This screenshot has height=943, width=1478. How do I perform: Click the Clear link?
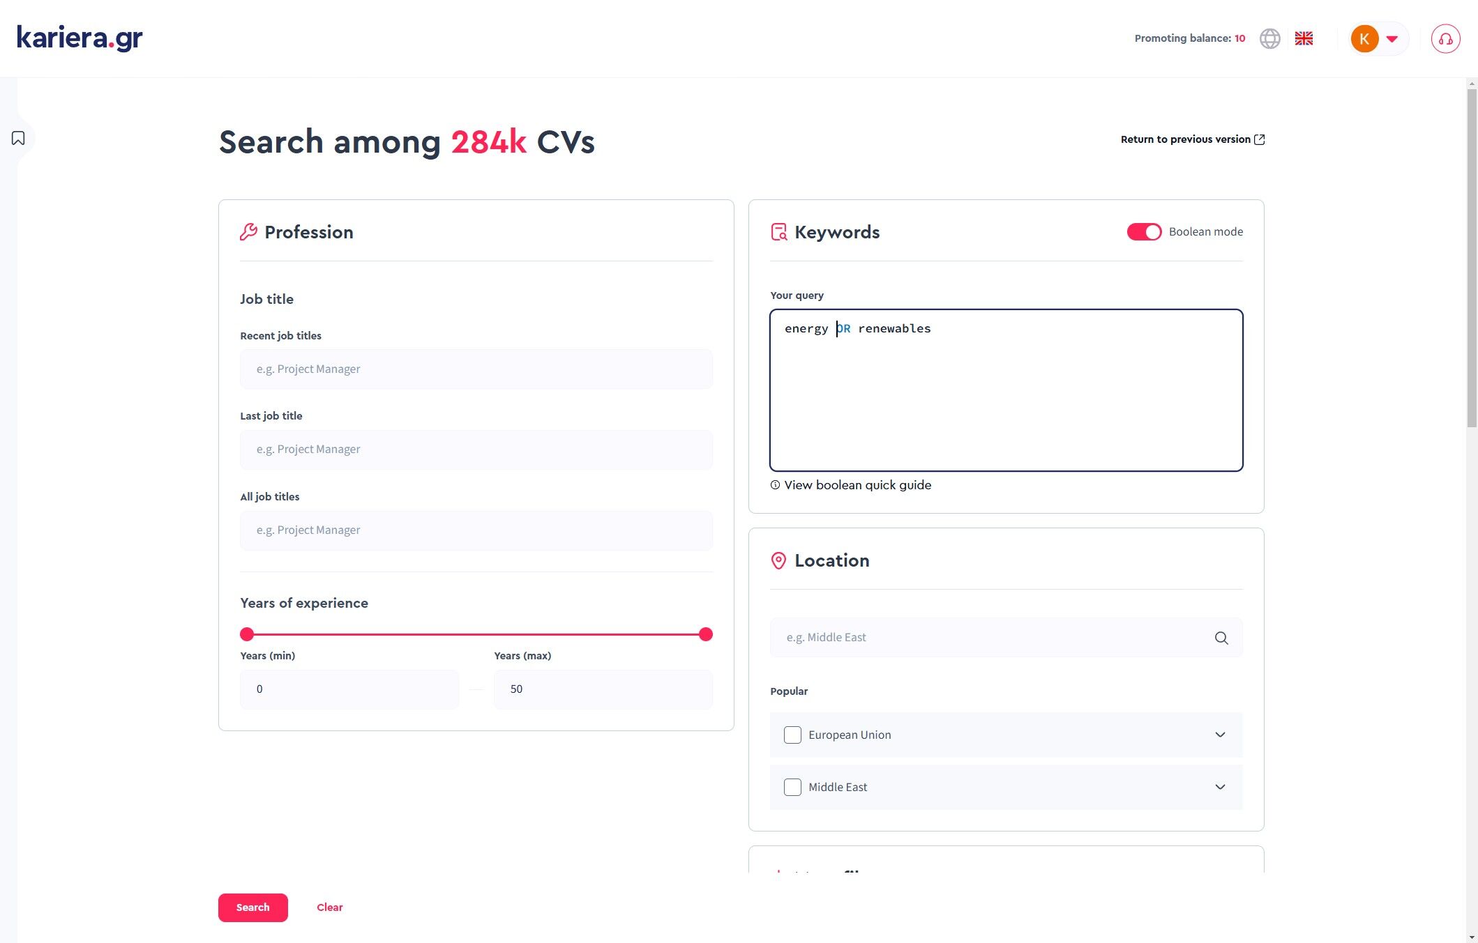click(x=329, y=907)
